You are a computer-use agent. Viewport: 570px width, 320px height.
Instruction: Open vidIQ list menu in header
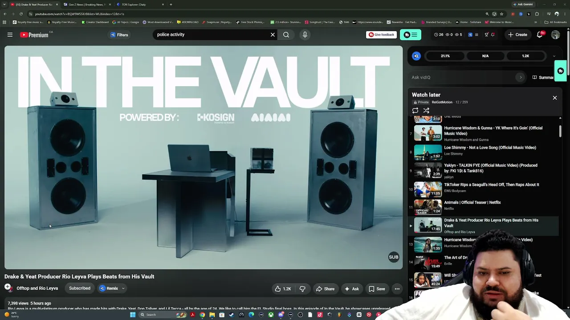click(x=476, y=35)
